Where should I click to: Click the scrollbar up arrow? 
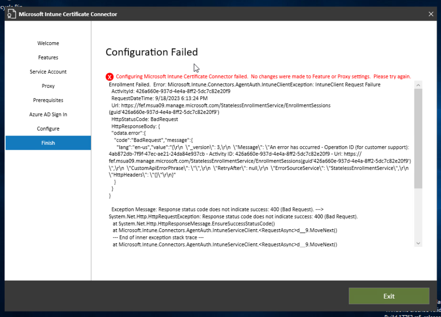coord(417,85)
